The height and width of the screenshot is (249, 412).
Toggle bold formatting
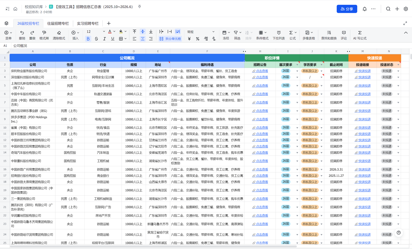pyautogui.click(x=88, y=39)
